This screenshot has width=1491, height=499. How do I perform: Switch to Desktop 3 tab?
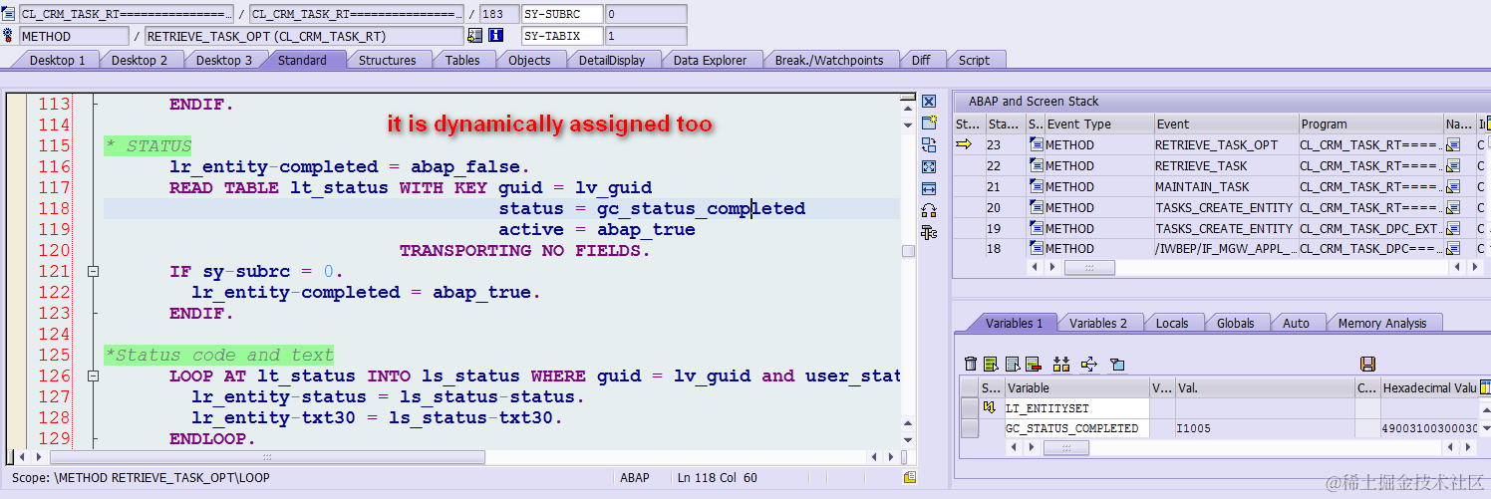coord(223,60)
